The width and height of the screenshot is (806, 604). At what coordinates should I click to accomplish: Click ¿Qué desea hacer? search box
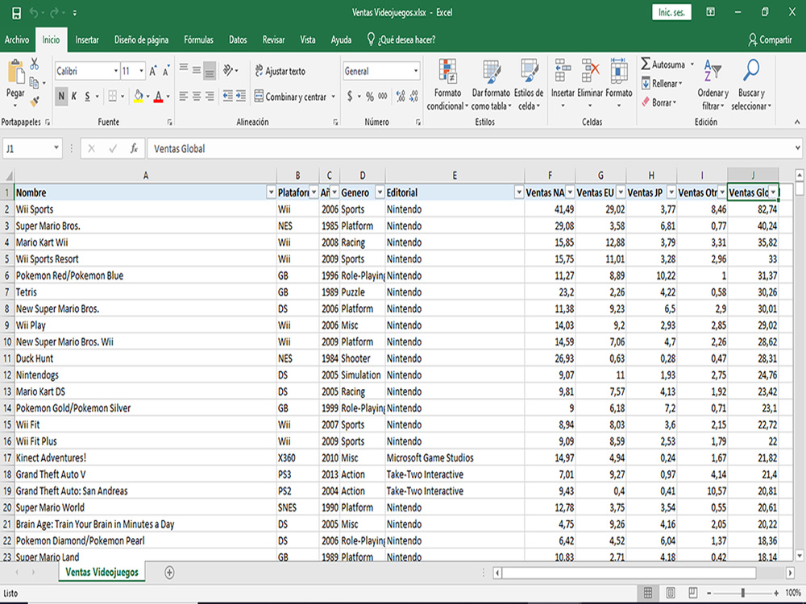point(401,39)
